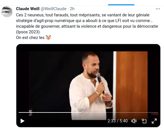Click the watermark logo in the video
164x128 pixels.
[155, 114]
